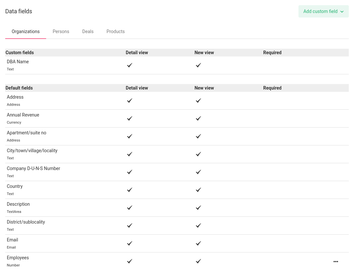Open the chevron on Add custom field
354x270 pixels.
click(x=342, y=11)
